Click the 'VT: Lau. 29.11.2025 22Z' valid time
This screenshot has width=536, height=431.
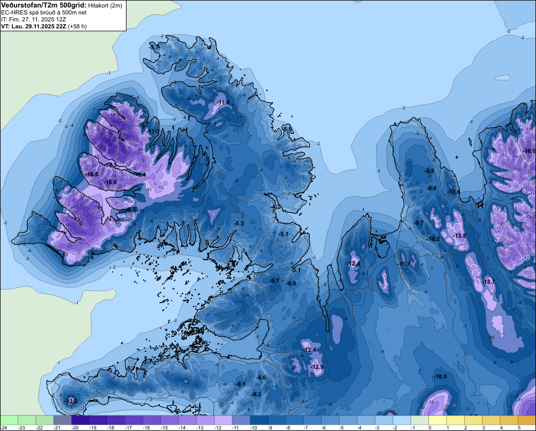click(x=34, y=26)
